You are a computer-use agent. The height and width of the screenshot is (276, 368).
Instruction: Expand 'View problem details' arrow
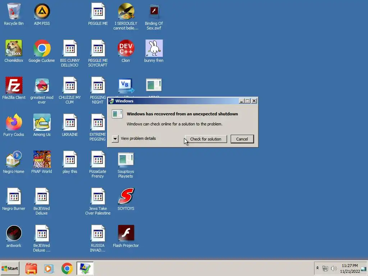pos(115,139)
